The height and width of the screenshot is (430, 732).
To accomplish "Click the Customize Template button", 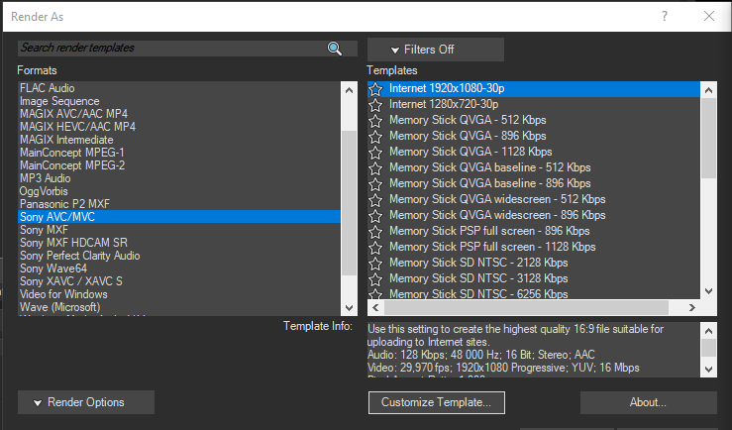I will tap(436, 402).
